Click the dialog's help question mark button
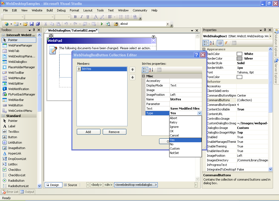Screen dimensions: 279x201 196,55
